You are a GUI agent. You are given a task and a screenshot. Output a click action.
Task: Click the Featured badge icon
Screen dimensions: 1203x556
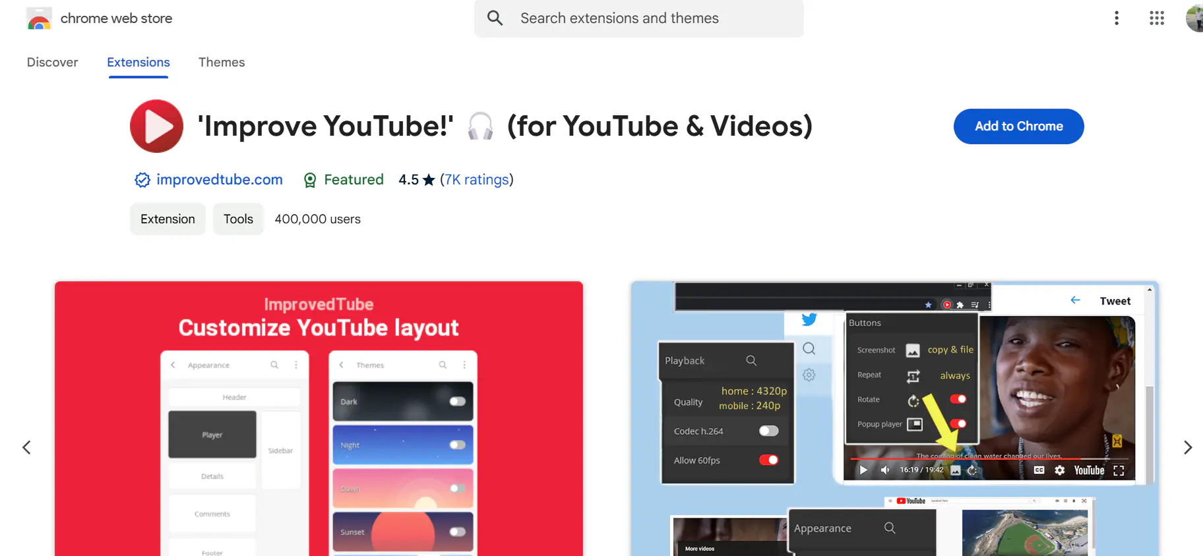pyautogui.click(x=309, y=180)
